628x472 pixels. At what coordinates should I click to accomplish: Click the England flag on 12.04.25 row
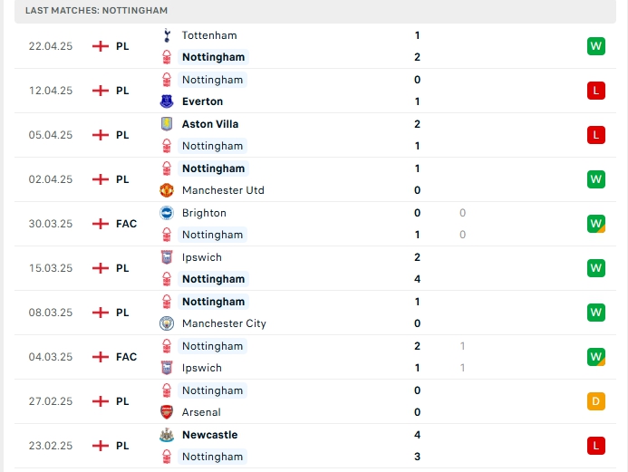[101, 91]
